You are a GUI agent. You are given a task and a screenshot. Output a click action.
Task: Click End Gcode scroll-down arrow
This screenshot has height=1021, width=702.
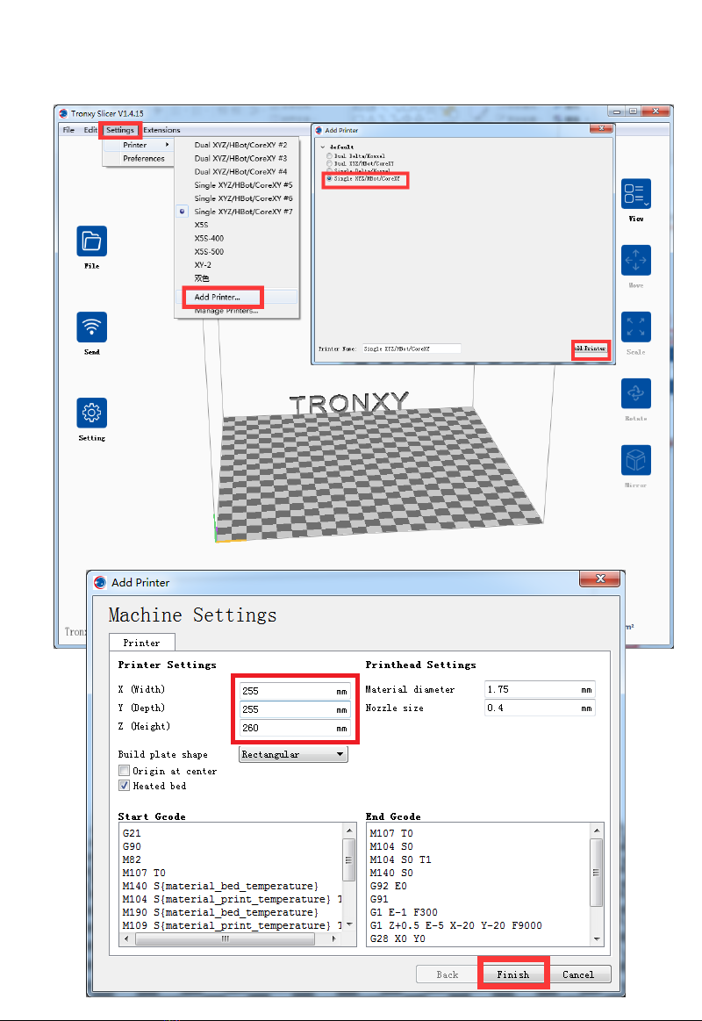click(x=597, y=939)
